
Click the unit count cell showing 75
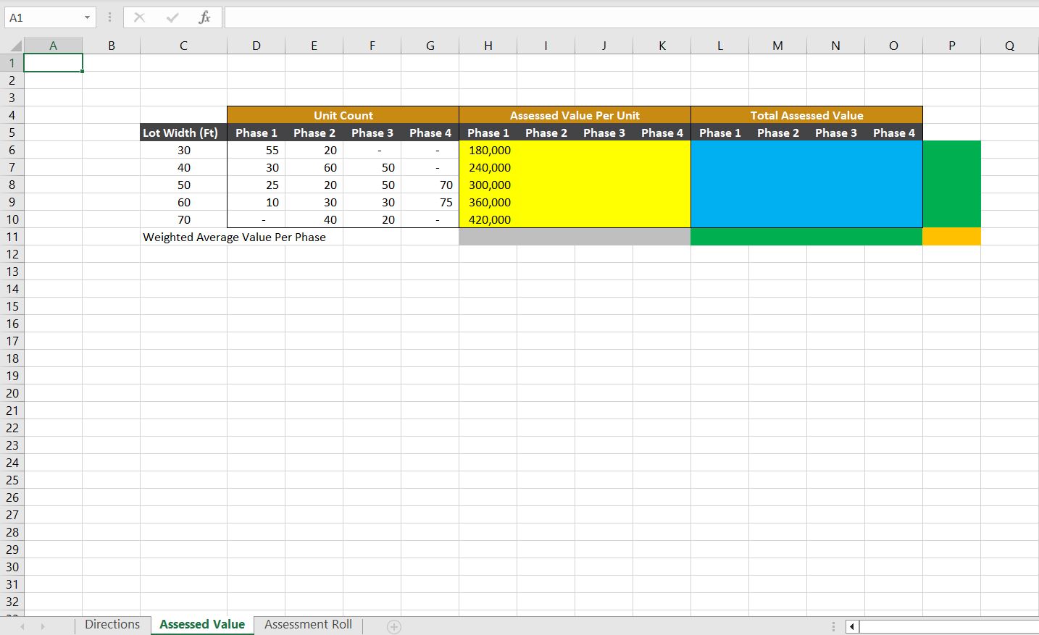(x=430, y=202)
